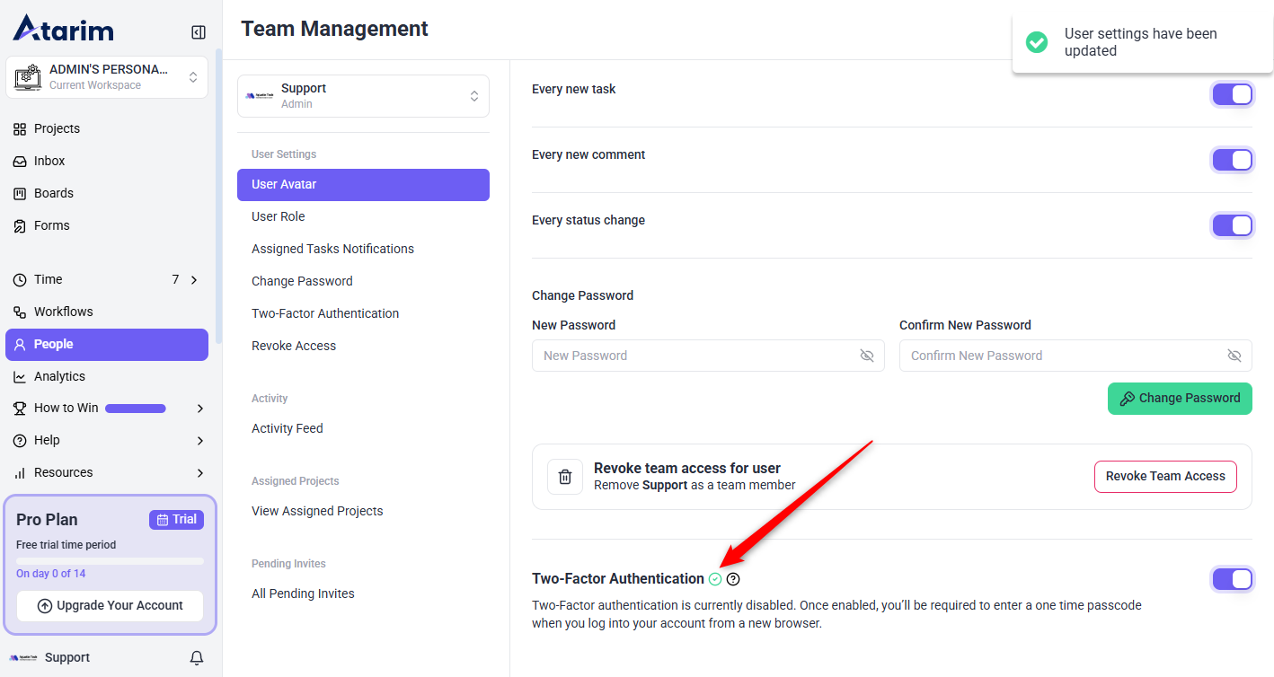Open Analytics in the sidebar

(59, 376)
